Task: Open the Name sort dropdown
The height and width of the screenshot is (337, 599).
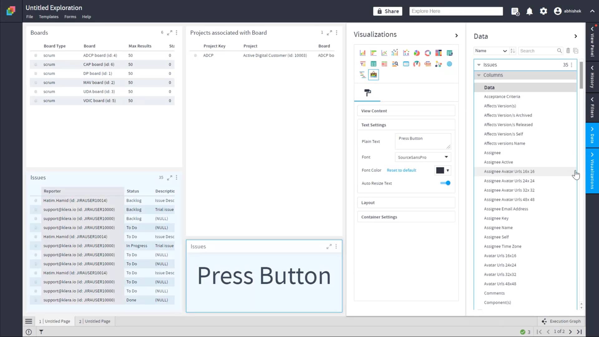Action: [x=491, y=51]
